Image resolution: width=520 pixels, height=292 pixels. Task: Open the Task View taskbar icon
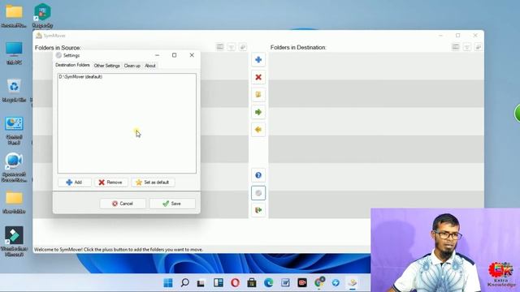(x=201, y=283)
